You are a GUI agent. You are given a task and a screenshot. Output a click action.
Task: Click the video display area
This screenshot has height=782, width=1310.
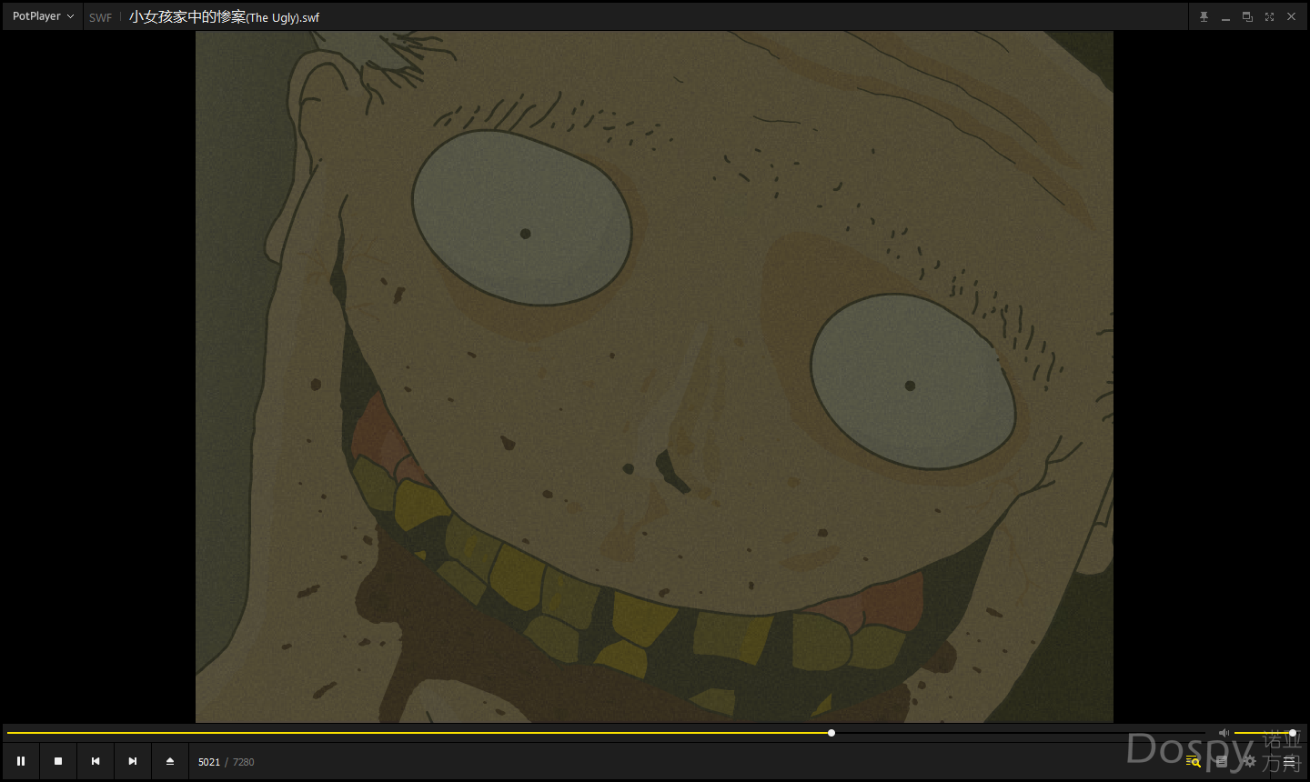[x=654, y=376]
